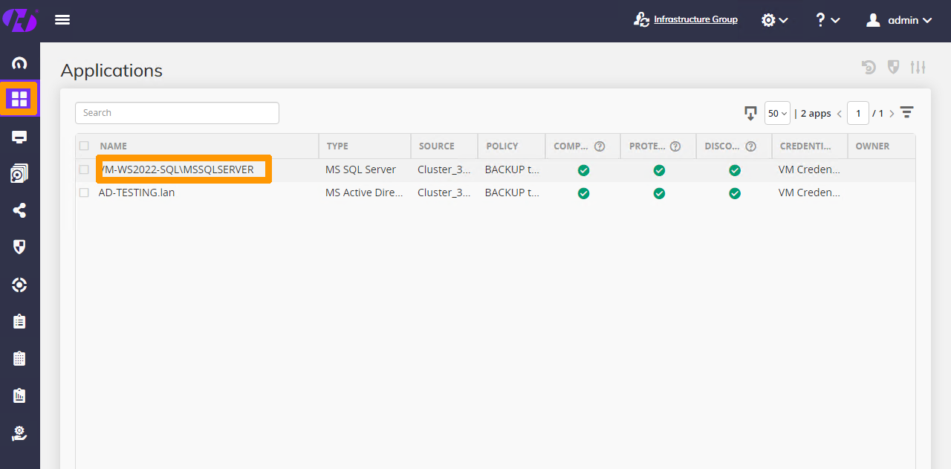Check the AD-TESTING.lan row checkbox

[x=84, y=193]
